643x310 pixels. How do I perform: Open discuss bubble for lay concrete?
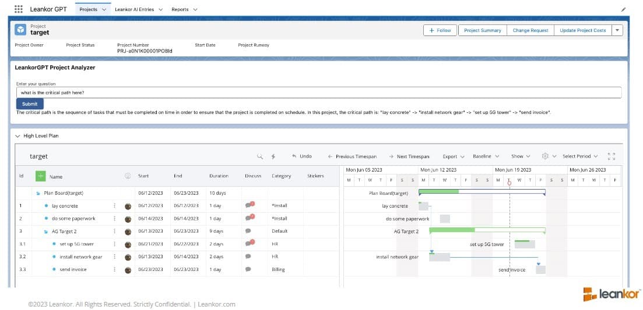tap(250, 205)
